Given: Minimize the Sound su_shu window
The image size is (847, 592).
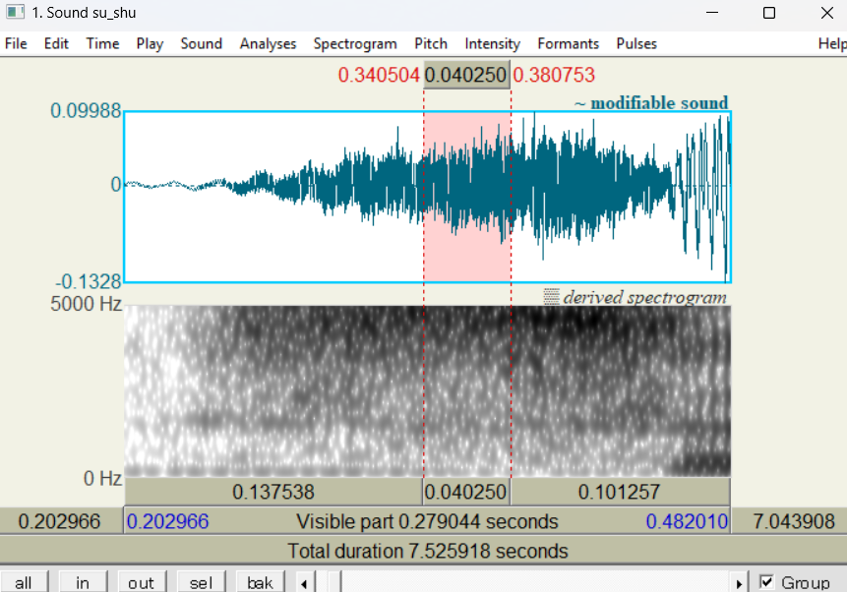Looking at the screenshot, I should point(712,13).
